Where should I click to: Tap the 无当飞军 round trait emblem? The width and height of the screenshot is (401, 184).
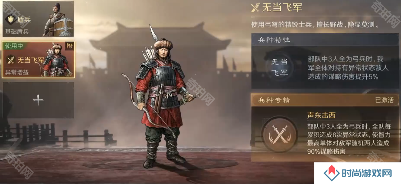pos(279,68)
